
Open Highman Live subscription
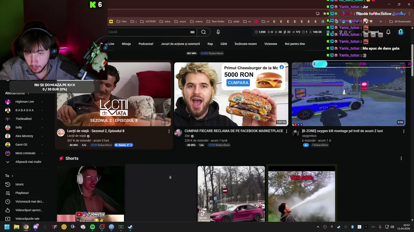(x=24, y=102)
